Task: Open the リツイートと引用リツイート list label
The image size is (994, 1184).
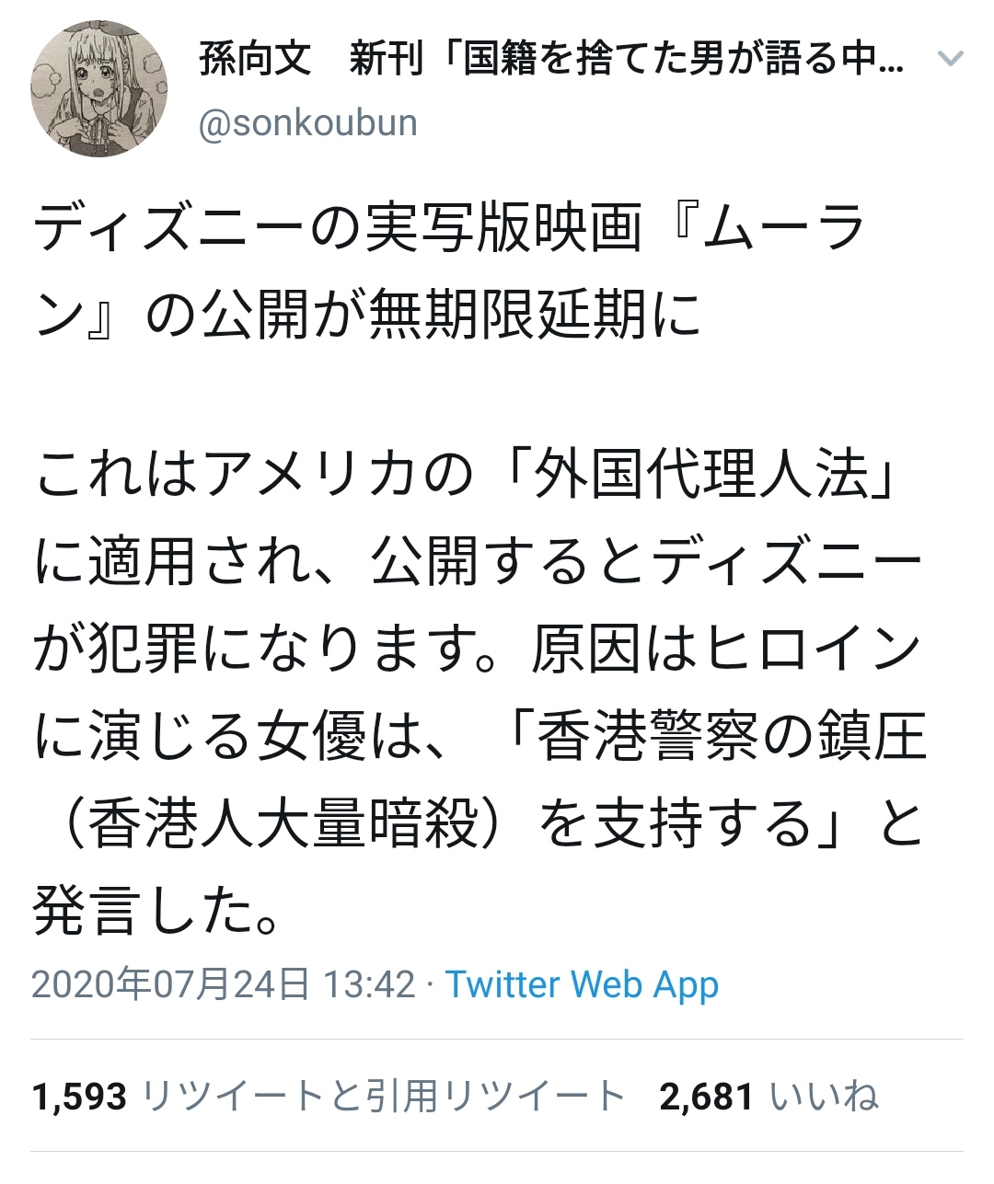Action: click(384, 1097)
